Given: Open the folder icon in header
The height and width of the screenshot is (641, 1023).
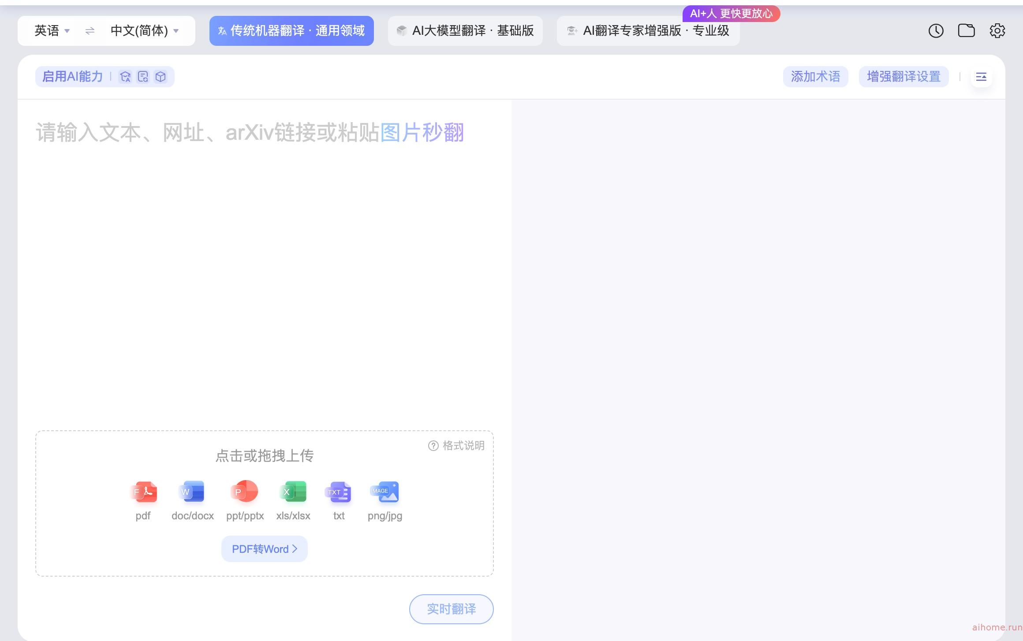Looking at the screenshot, I should (967, 31).
